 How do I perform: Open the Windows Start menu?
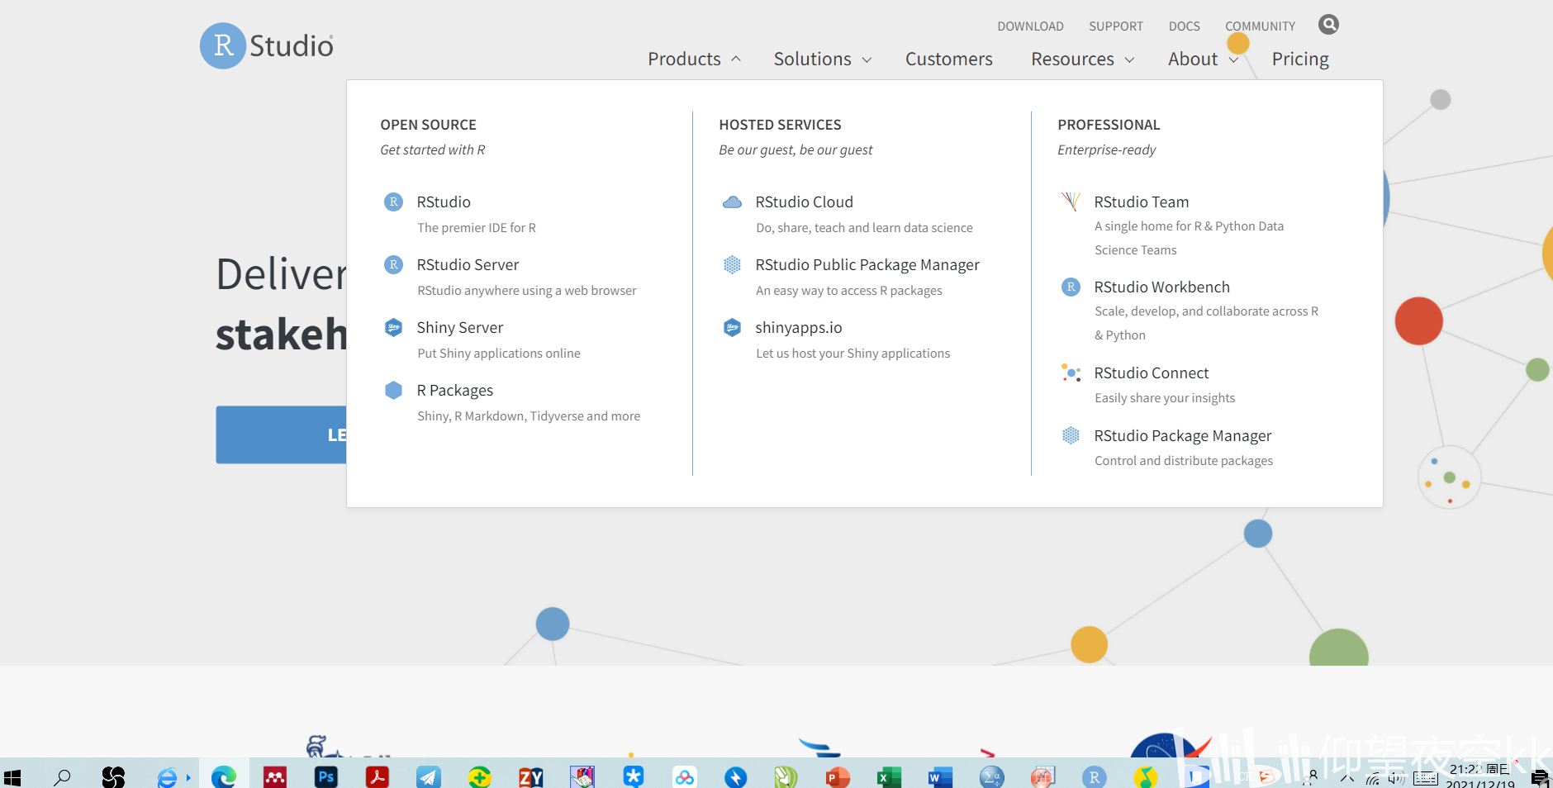(12, 777)
